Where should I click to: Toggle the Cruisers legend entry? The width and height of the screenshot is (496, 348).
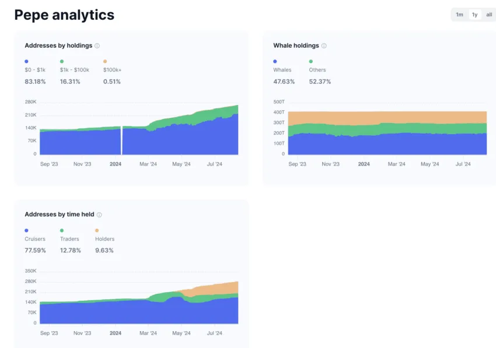[x=35, y=239]
